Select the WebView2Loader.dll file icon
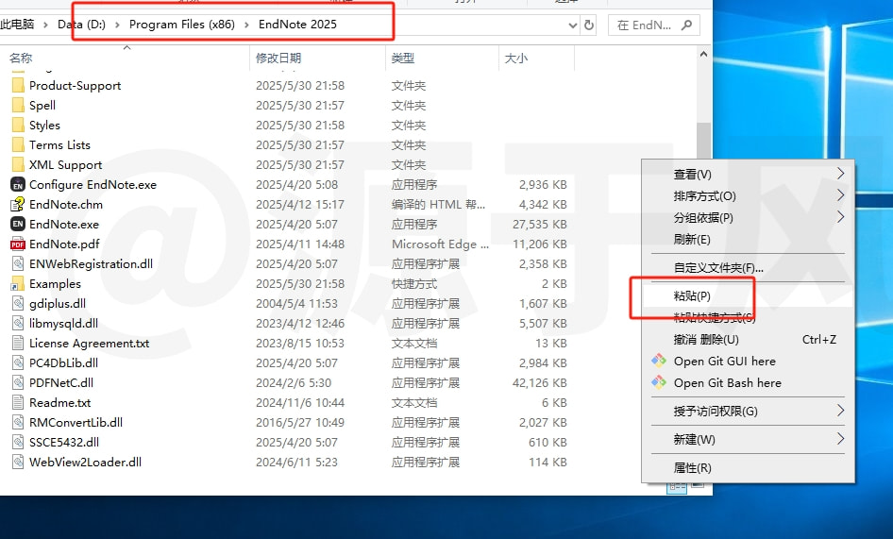Viewport: 893px width, 539px height. coord(18,463)
